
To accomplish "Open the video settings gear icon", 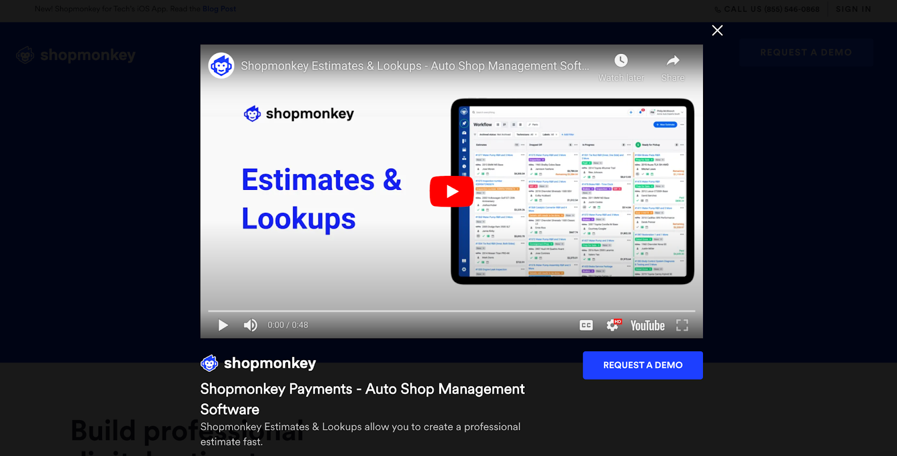I will (613, 325).
